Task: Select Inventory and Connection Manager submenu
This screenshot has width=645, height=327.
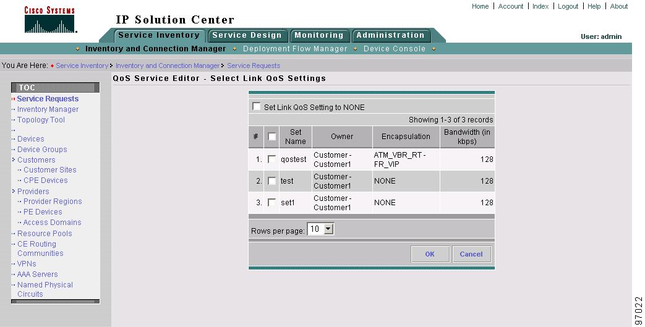Action: (x=155, y=49)
